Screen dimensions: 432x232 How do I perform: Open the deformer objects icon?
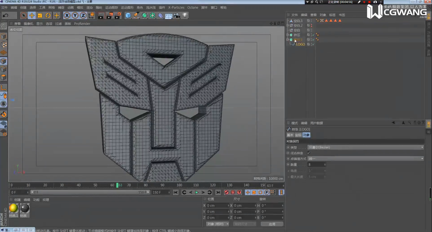pos(161,15)
